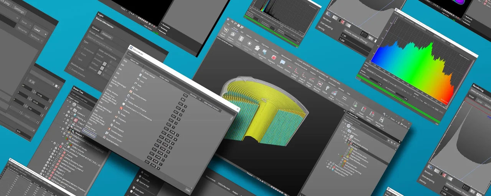491x196 pixels.
Task: Select the Spot light radio button
Action: coord(76,57)
